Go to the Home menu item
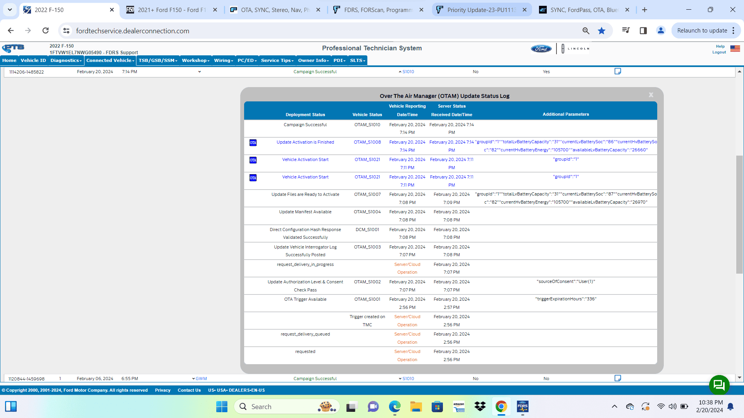 tap(9, 60)
